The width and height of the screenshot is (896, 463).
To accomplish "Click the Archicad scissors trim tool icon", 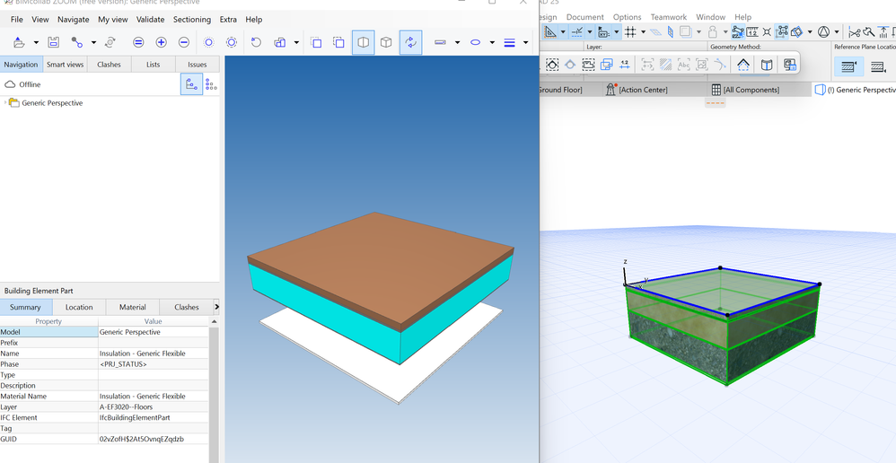I will (x=854, y=32).
